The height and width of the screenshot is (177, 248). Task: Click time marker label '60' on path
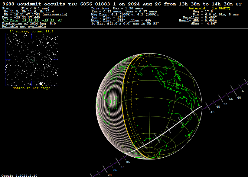(239, 98)
